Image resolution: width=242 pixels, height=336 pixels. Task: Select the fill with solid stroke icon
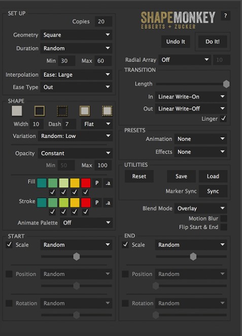pos(85,111)
